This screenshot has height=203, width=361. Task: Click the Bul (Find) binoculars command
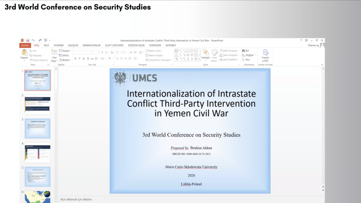click(245, 51)
